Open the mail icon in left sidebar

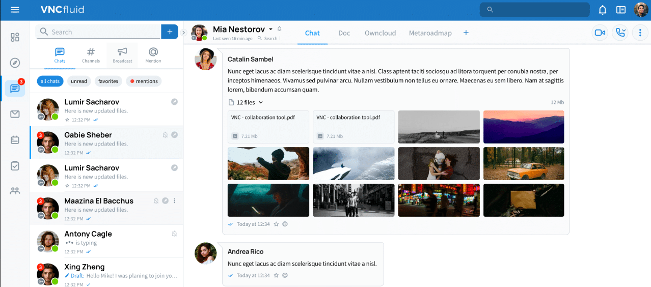click(15, 114)
